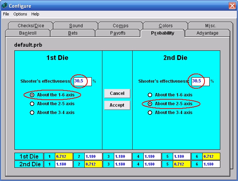The width and height of the screenshot is (238, 181).
Task: Click the Configure app icon in title bar
Action: [5, 6]
